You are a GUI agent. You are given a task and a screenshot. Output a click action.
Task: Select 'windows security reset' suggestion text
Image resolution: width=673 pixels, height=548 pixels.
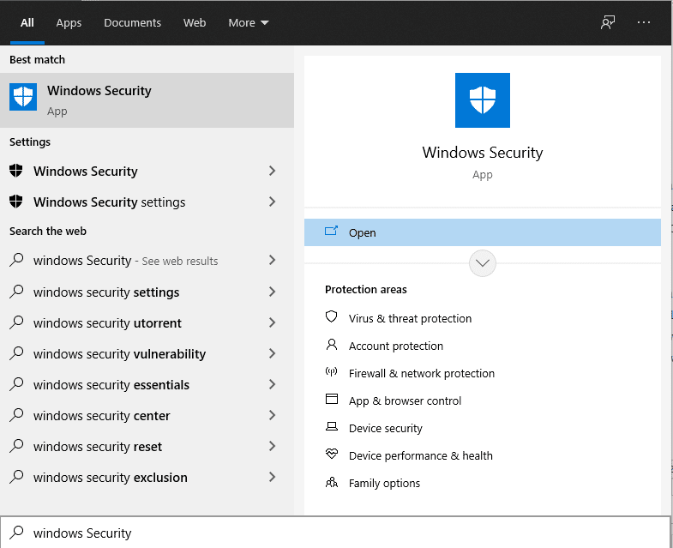pos(98,447)
